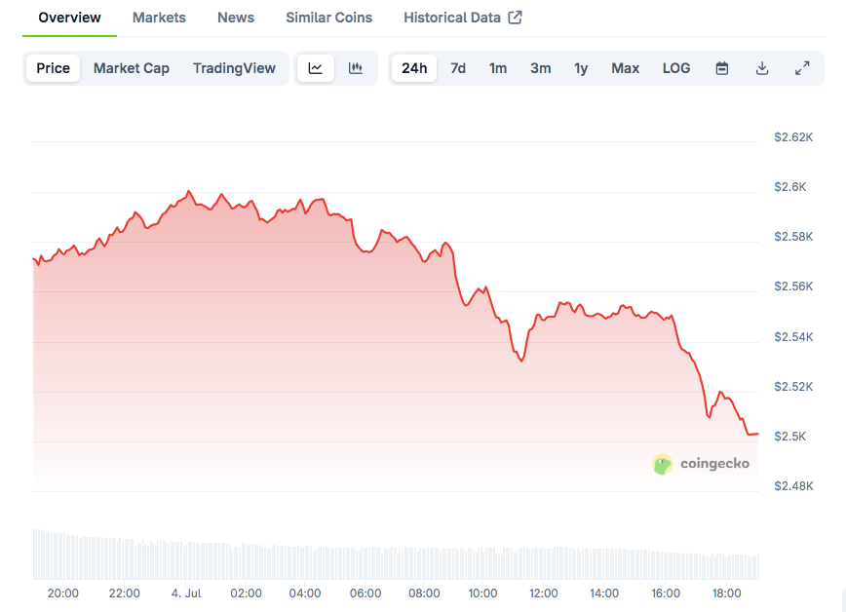The image size is (846, 612).
Task: Go to the News tab
Action: click(x=236, y=18)
